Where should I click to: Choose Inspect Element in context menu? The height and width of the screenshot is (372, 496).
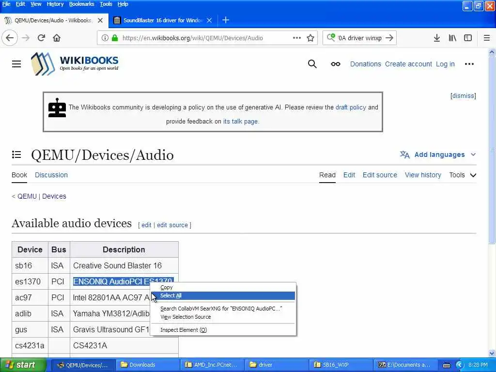(x=223, y=330)
